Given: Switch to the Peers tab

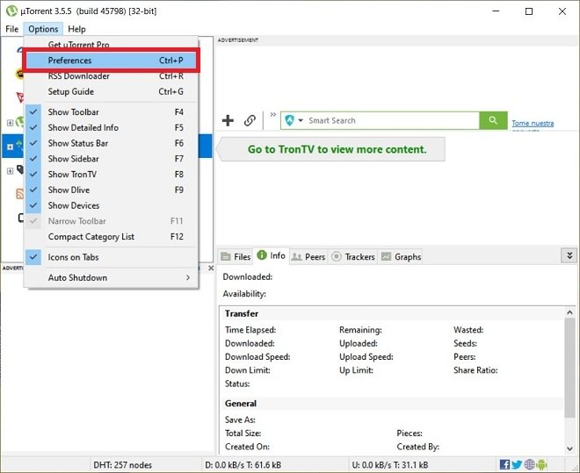Looking at the screenshot, I should [x=308, y=256].
